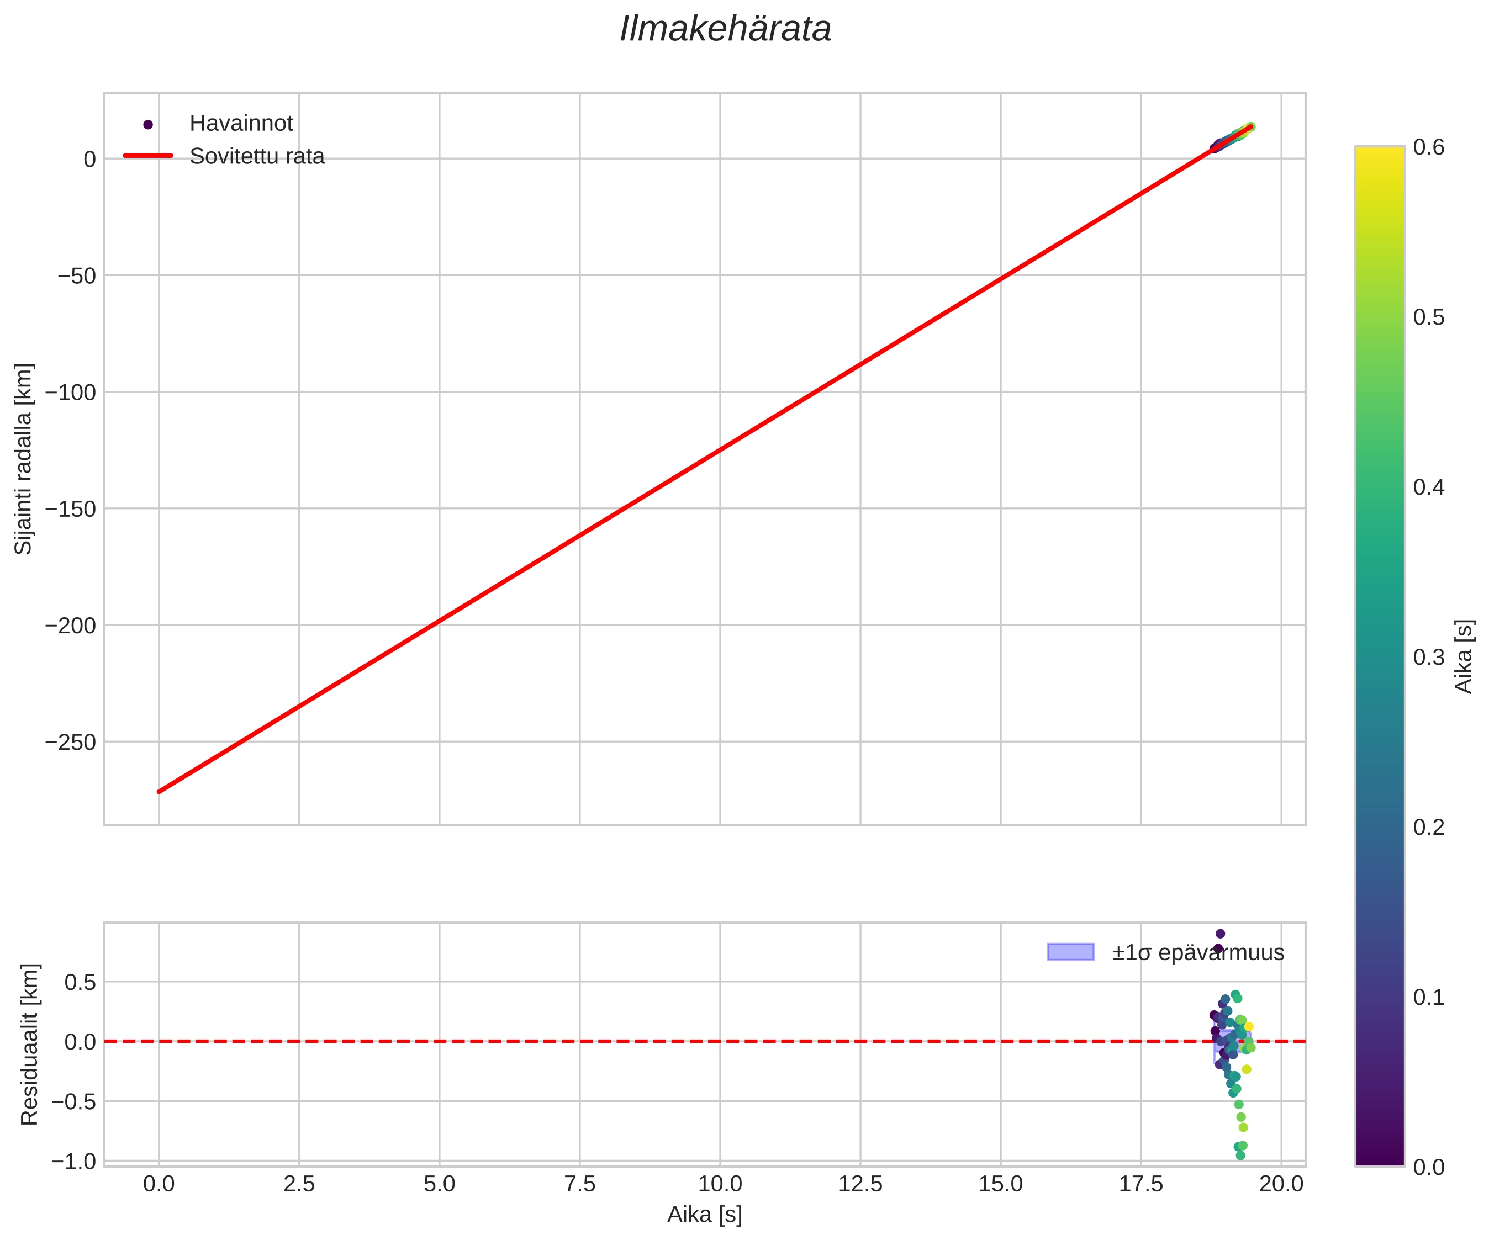The image size is (1489, 1240).
Task: Click the 10.0 tick on the x-axis
Action: point(720,1183)
